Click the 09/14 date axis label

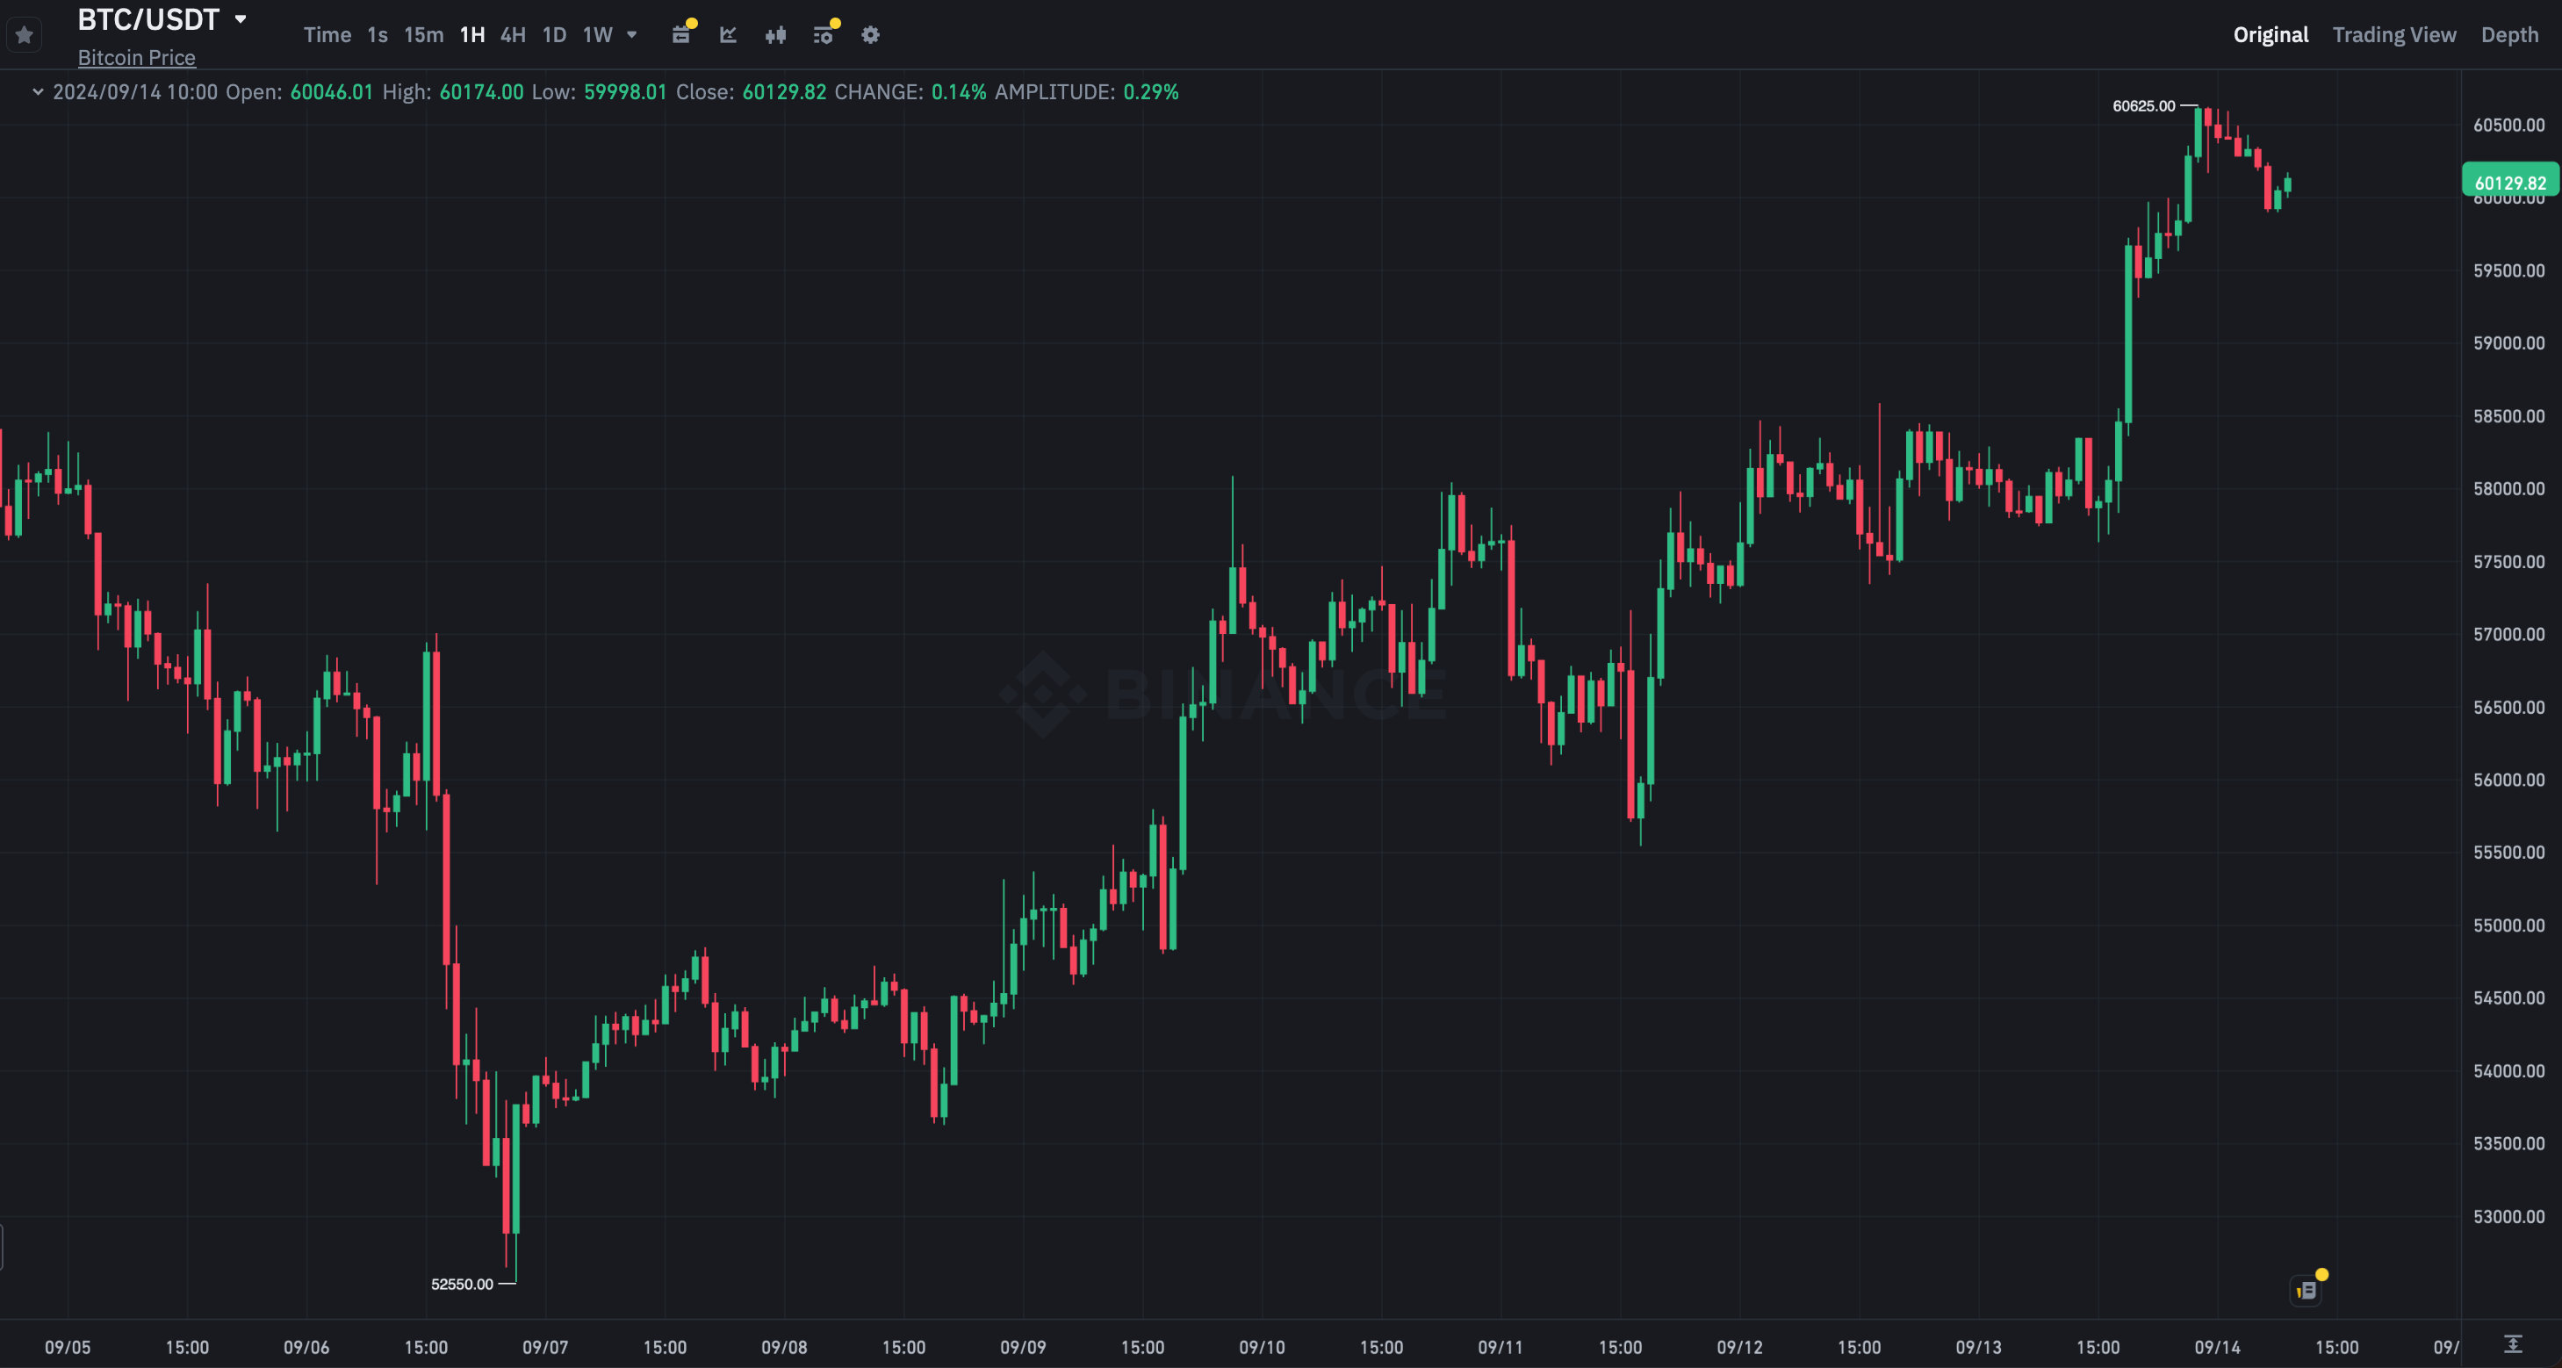click(2217, 1347)
